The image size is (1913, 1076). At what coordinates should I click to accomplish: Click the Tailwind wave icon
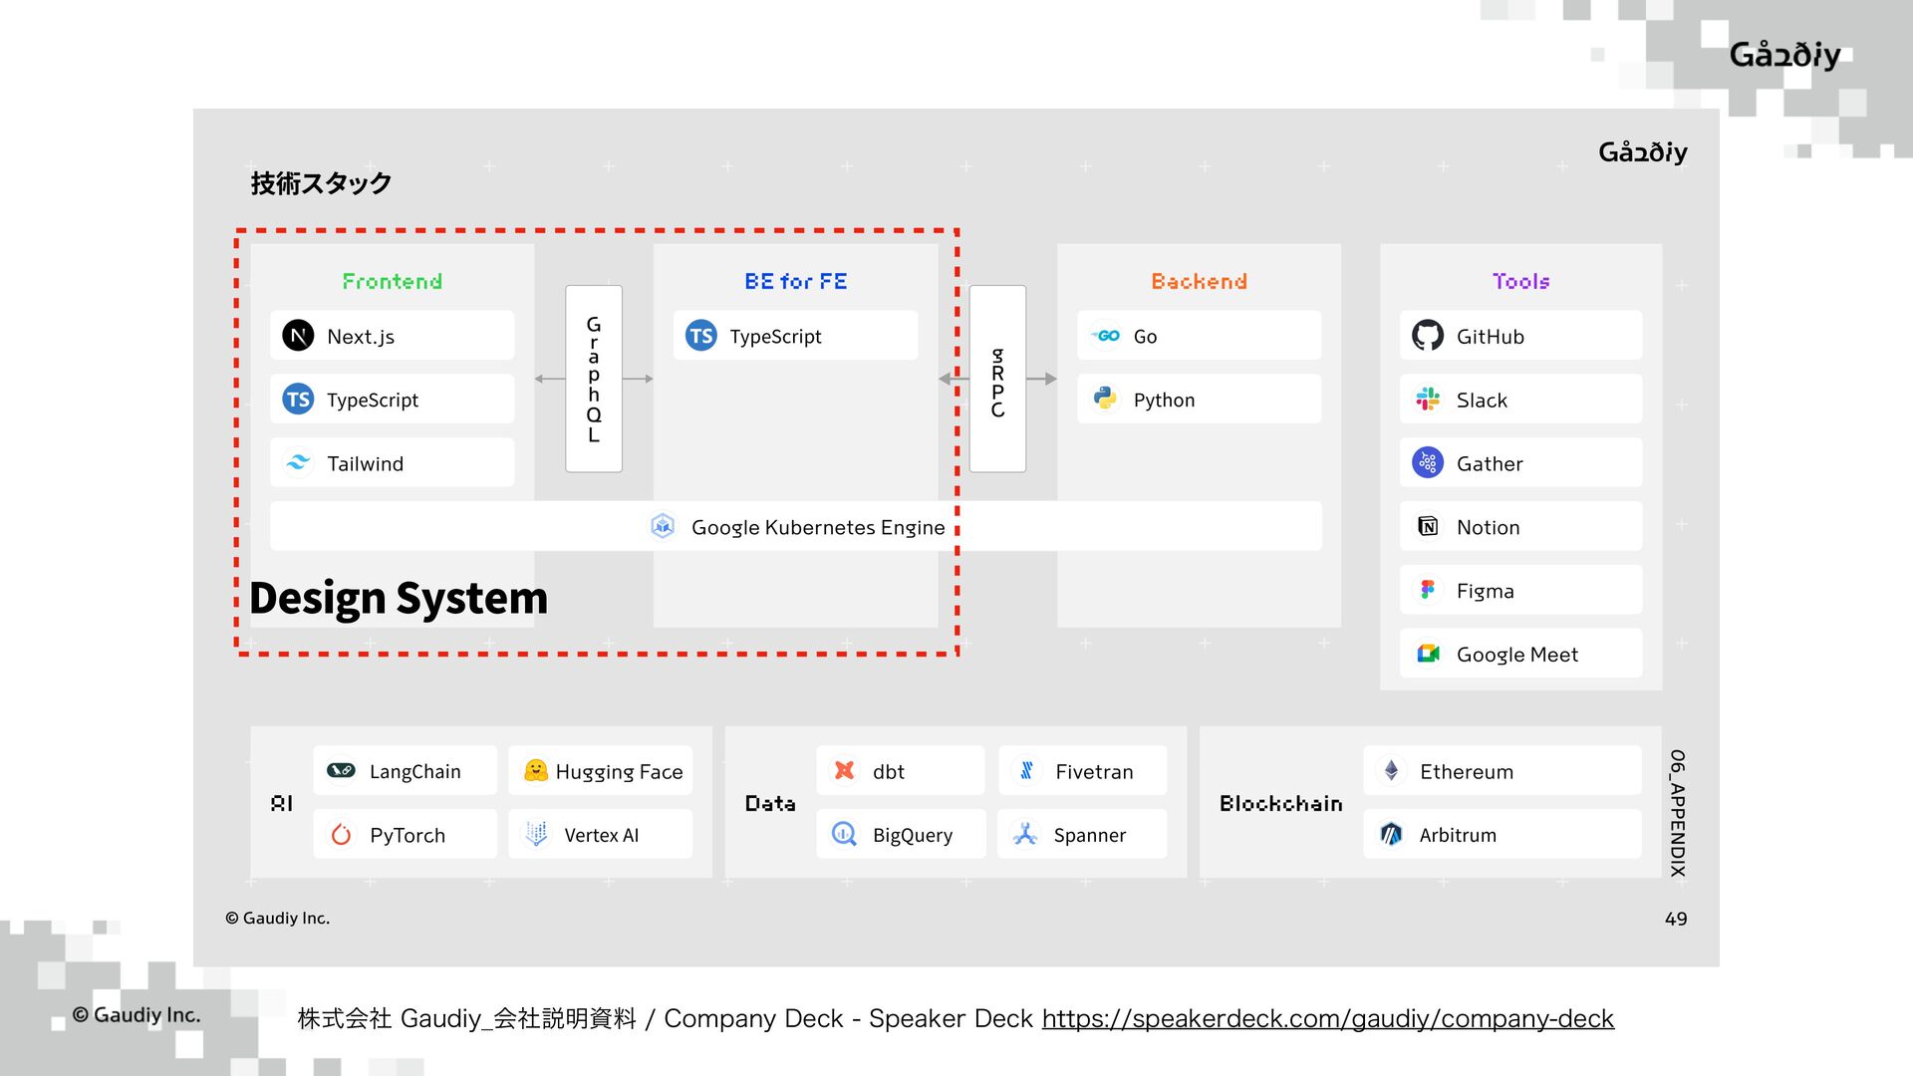(298, 462)
